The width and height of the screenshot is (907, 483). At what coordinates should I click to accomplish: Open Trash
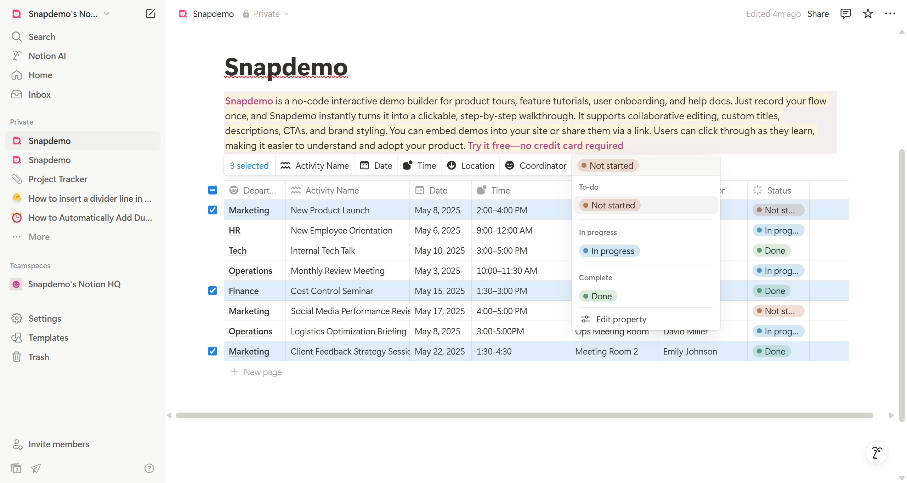(x=83, y=357)
